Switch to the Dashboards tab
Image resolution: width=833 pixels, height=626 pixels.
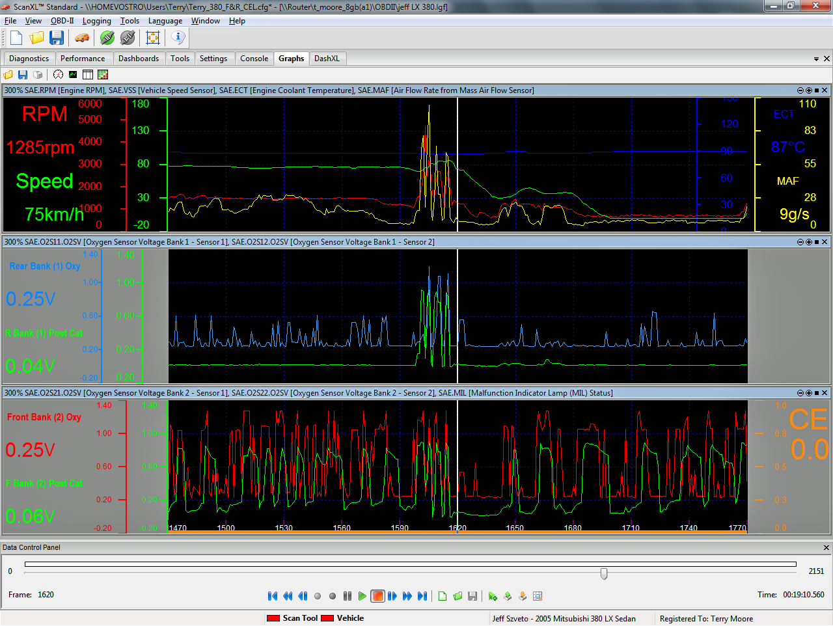[x=138, y=59]
